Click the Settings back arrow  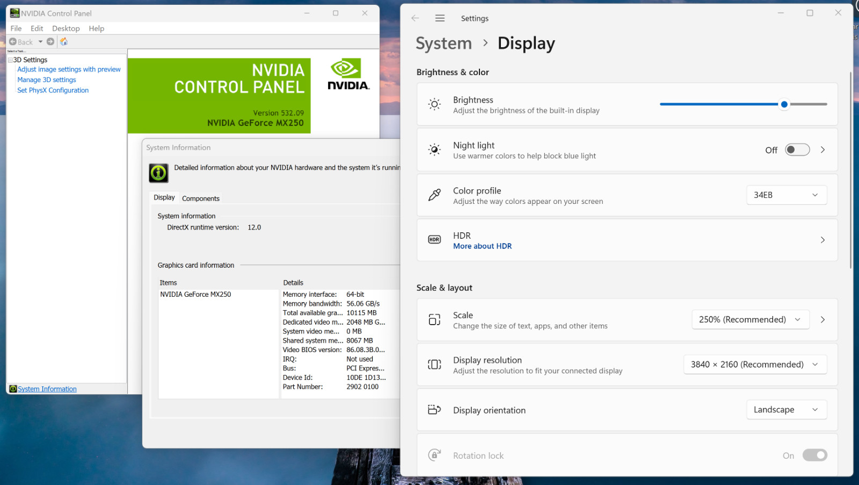415,18
